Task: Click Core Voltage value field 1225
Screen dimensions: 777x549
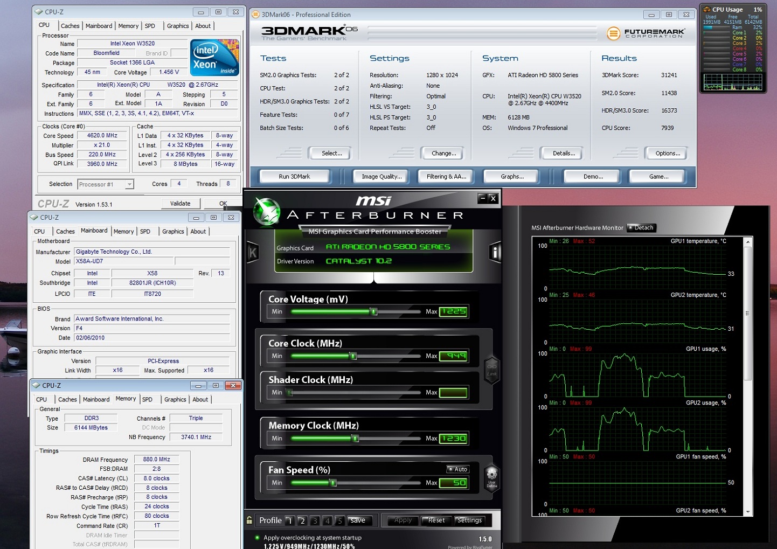Action: tap(453, 311)
